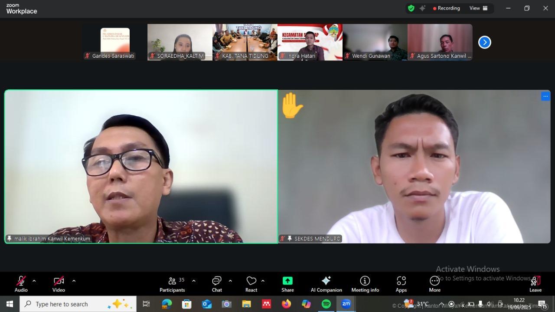This screenshot has width=555, height=312.
Task: Restore down the Zoom window
Action: (x=527, y=8)
